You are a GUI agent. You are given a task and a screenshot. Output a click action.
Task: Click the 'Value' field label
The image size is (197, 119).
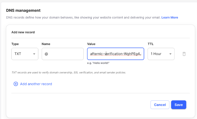point(91,44)
